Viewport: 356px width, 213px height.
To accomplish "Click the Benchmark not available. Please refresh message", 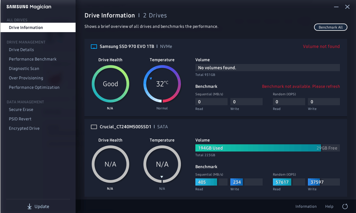I will click(x=301, y=86).
